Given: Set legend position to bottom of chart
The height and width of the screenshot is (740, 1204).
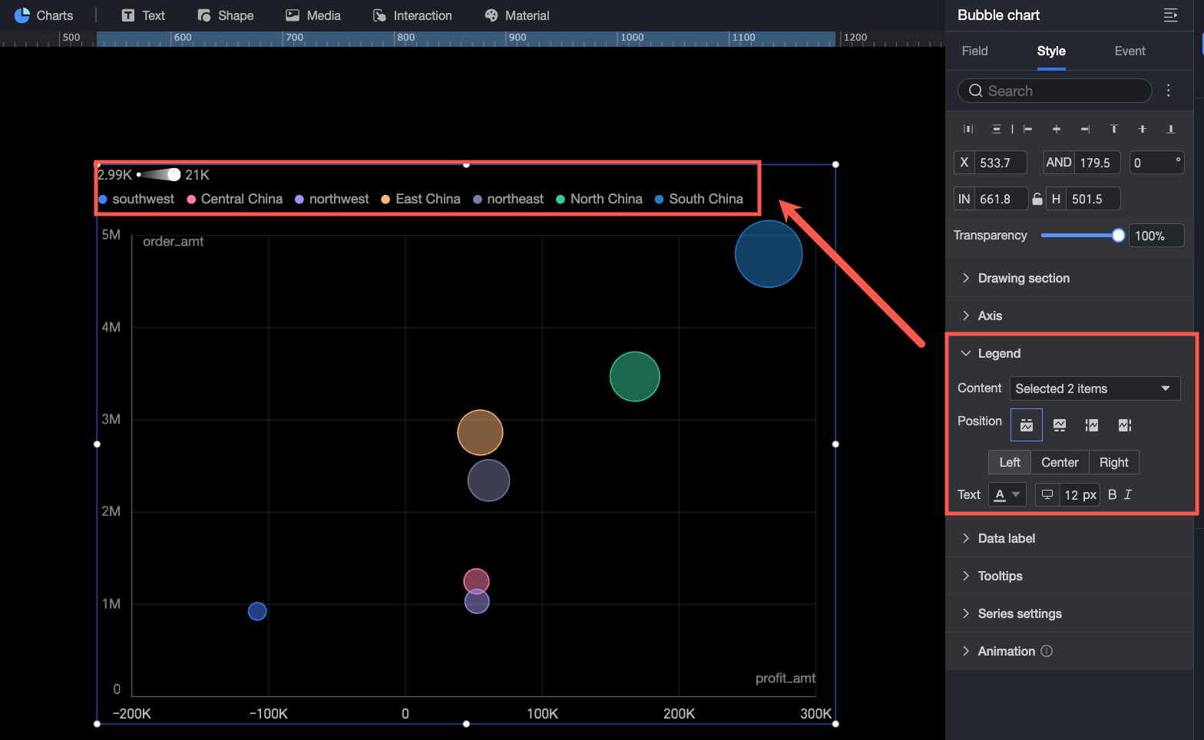Looking at the screenshot, I should pyautogui.click(x=1060, y=425).
